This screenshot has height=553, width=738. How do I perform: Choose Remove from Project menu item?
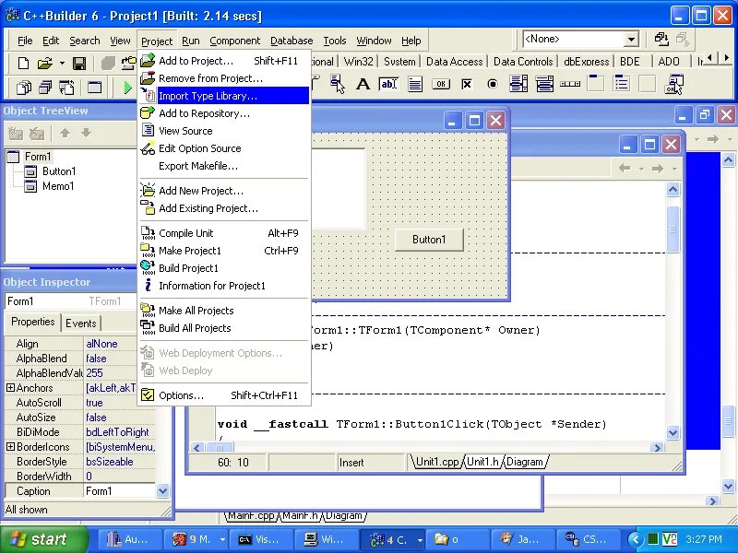pos(224,78)
